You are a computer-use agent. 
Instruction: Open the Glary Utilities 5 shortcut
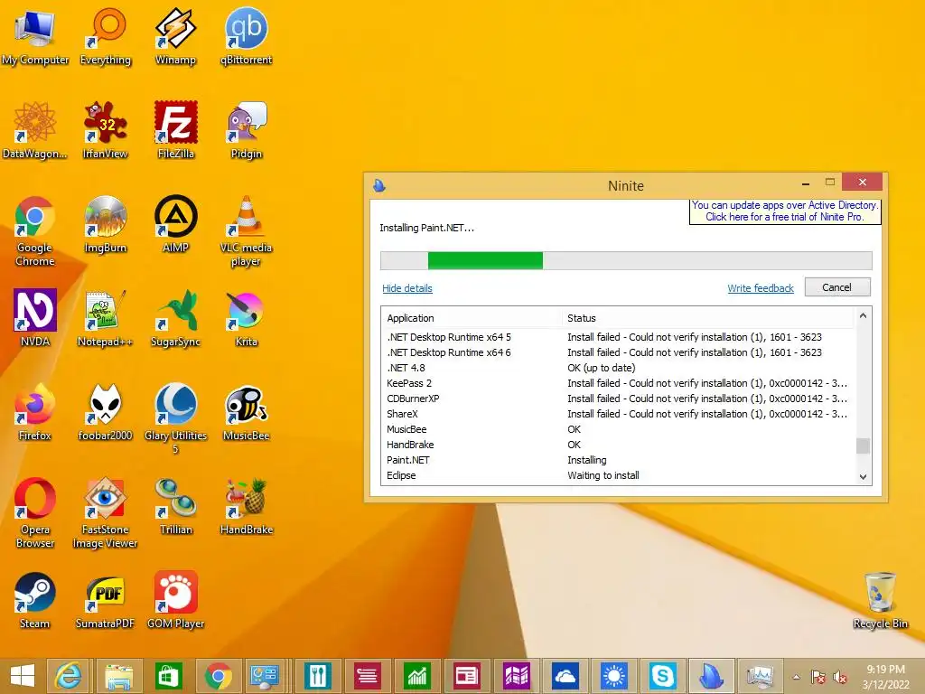pos(176,417)
